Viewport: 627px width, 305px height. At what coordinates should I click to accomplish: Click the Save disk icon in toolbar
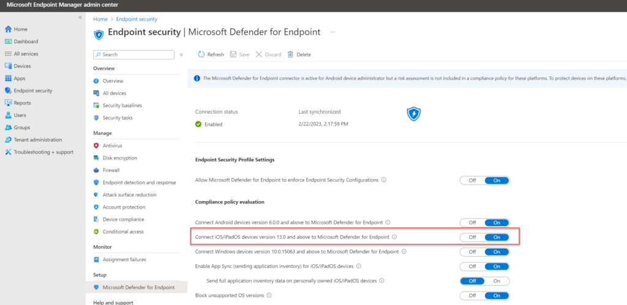click(233, 54)
